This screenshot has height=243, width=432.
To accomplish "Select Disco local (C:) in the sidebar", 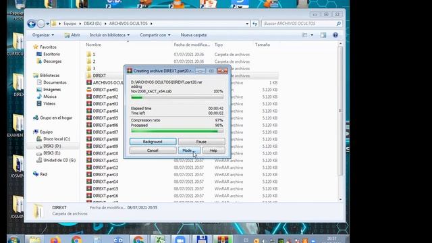I will pos(57,139).
